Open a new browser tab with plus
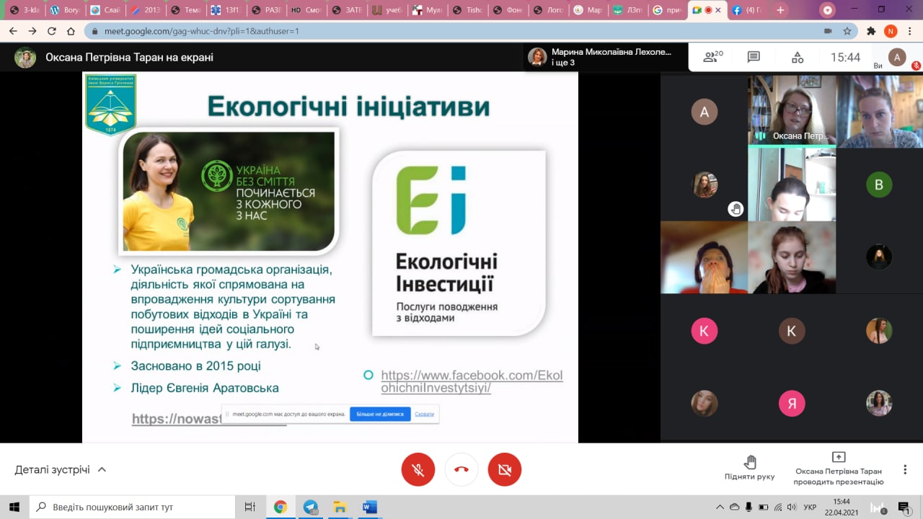This screenshot has width=923, height=519. coord(780,10)
